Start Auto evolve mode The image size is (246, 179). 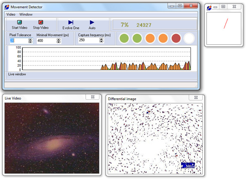pos(92,25)
